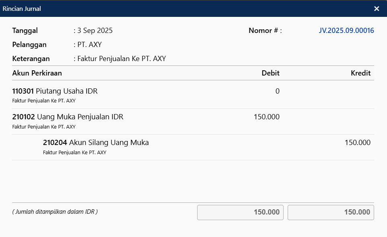The width and height of the screenshot is (387, 237).
Task: Close the Rincian Jurnal dialog
Action: coord(377,9)
